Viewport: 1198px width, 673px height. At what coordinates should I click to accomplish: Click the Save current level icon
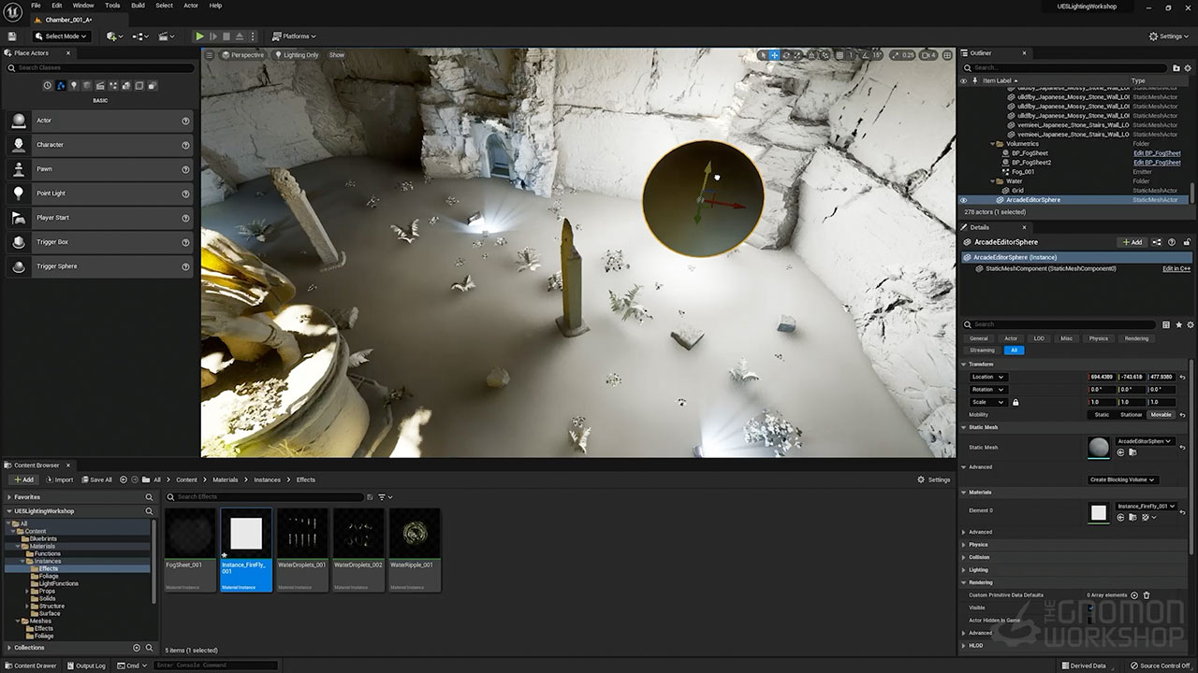pyautogui.click(x=12, y=36)
